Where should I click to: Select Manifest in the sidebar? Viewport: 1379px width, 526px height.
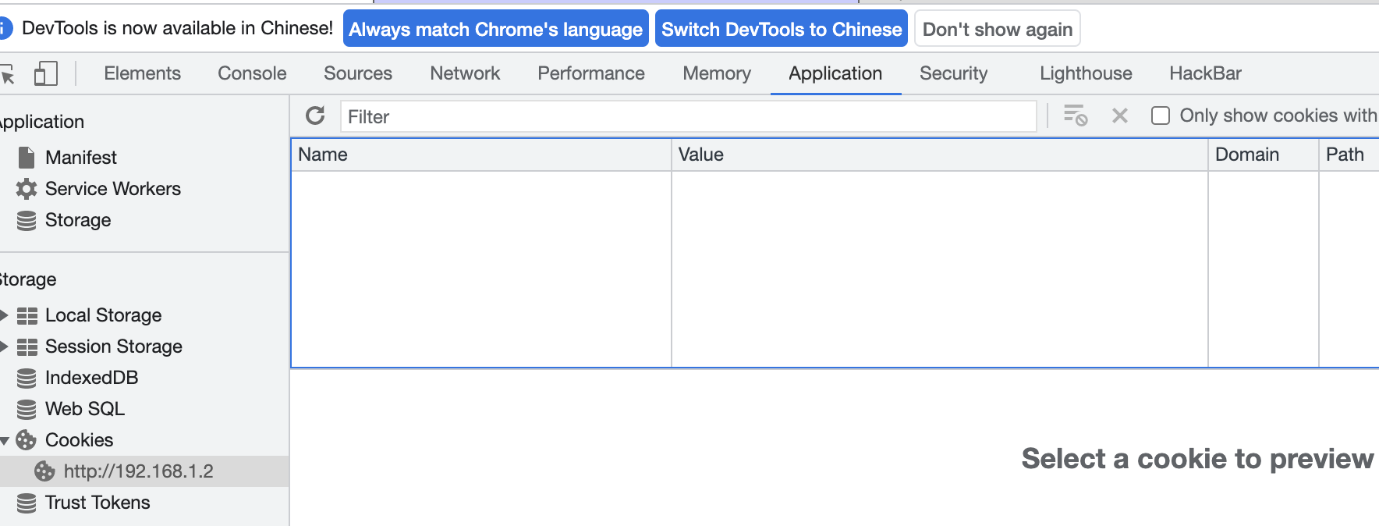81,158
